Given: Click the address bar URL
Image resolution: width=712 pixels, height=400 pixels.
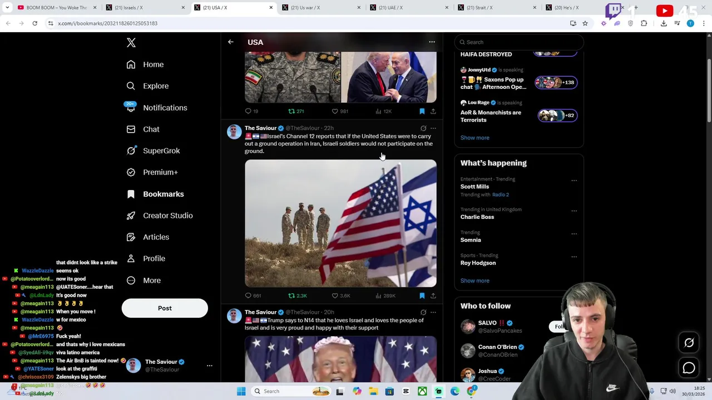Looking at the screenshot, I should 107,23.
